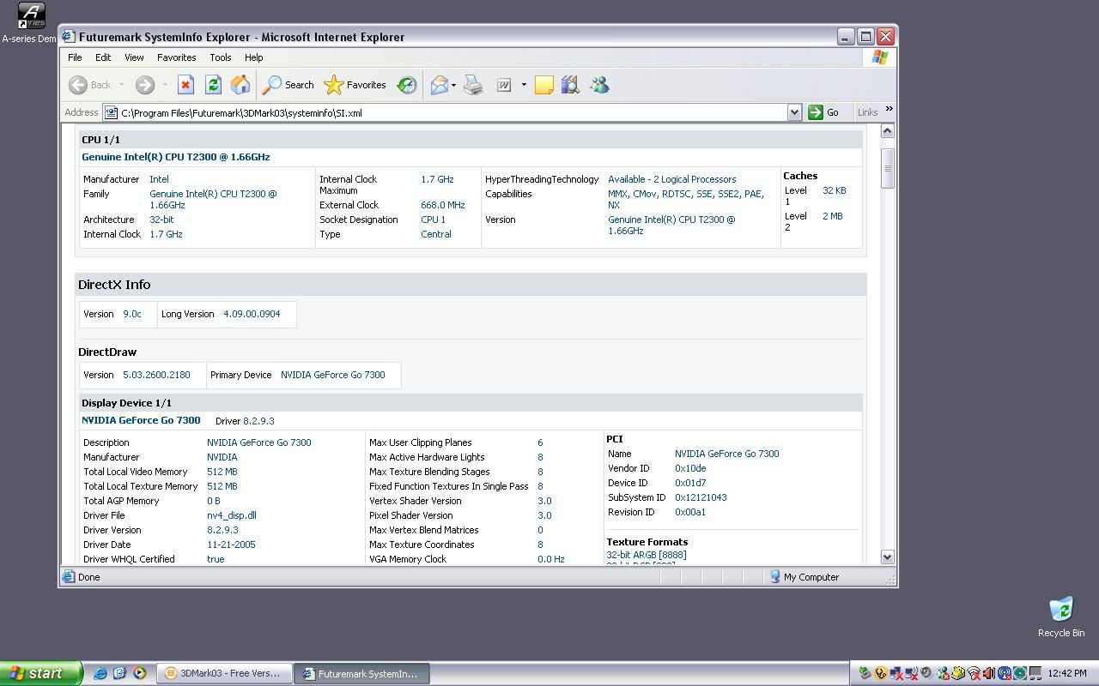1099x686 pixels.
Task: Click the Back navigation button
Action: 90,85
